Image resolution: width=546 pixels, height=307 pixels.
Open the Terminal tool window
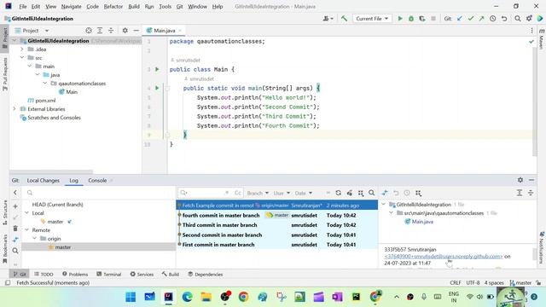coord(108,275)
